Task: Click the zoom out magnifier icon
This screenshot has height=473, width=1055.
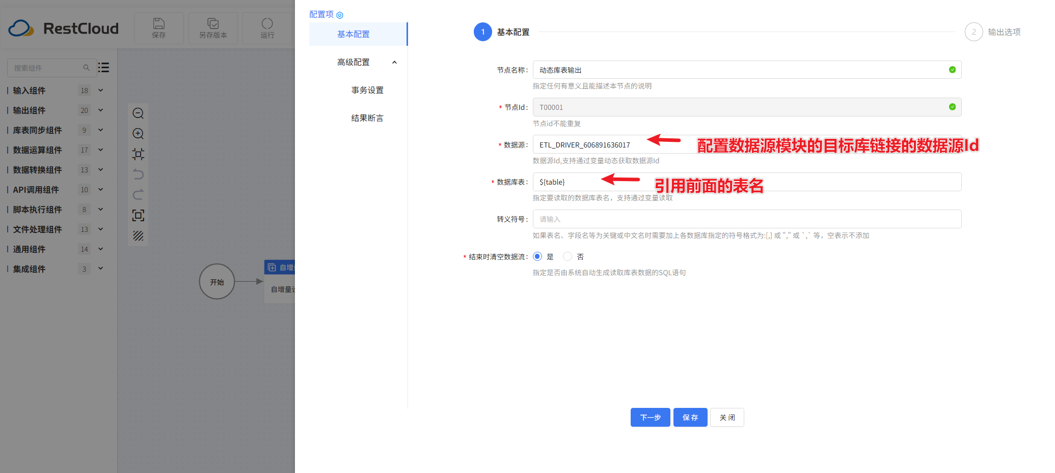Action: 138,113
